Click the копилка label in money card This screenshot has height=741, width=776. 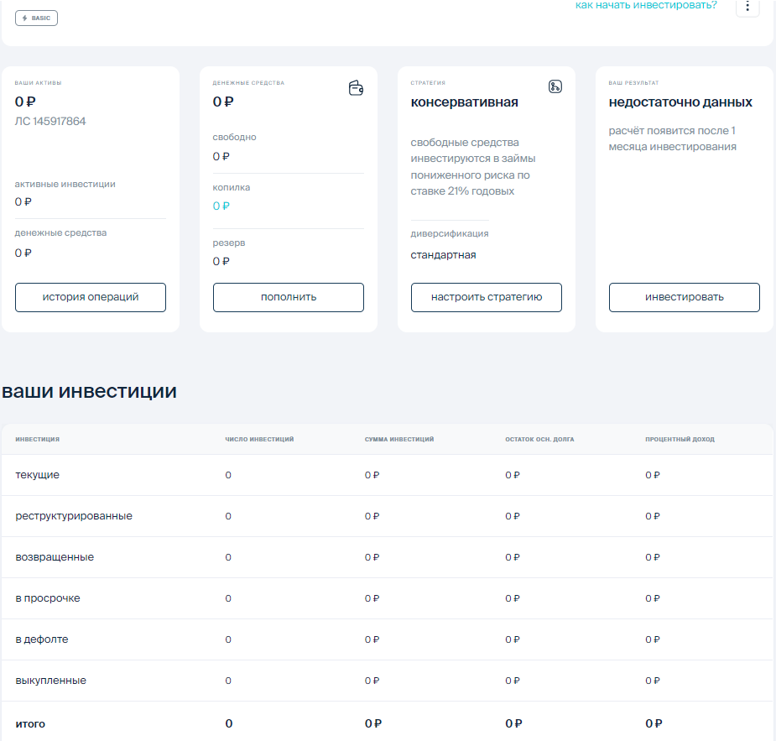(x=231, y=188)
